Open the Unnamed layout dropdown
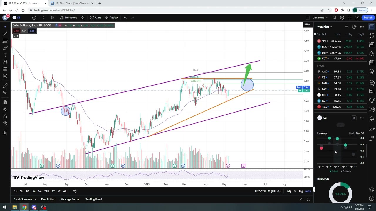 (x=320, y=18)
